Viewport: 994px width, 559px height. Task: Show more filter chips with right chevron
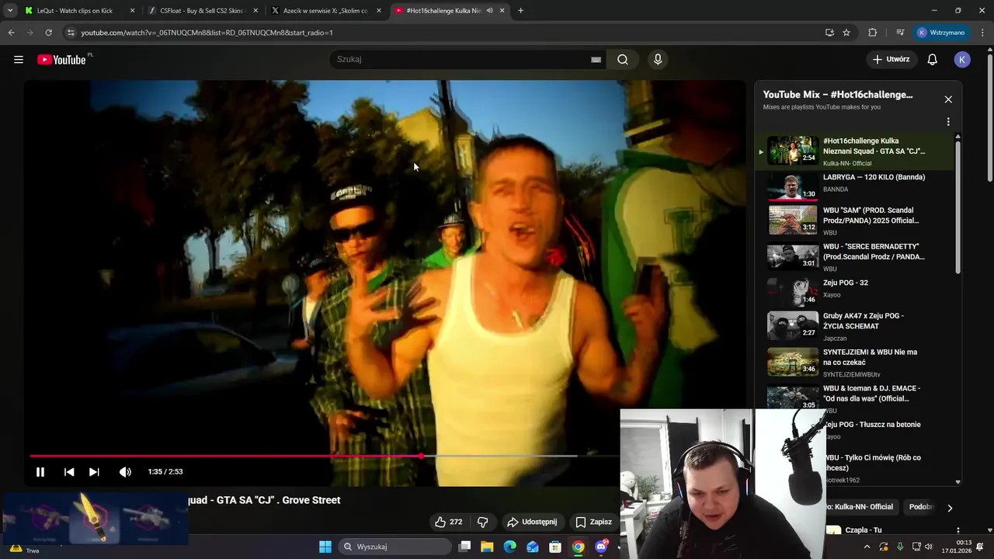pos(950,508)
